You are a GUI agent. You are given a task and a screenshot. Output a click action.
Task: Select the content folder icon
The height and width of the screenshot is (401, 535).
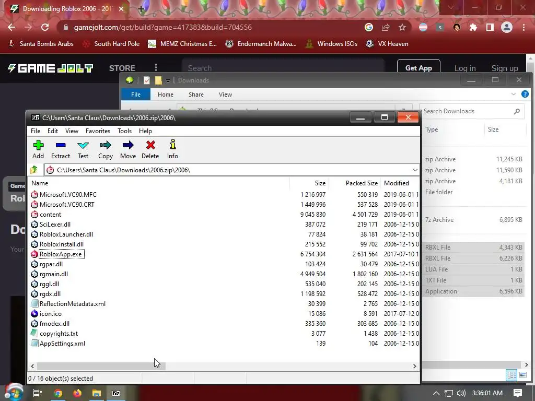coord(34,214)
